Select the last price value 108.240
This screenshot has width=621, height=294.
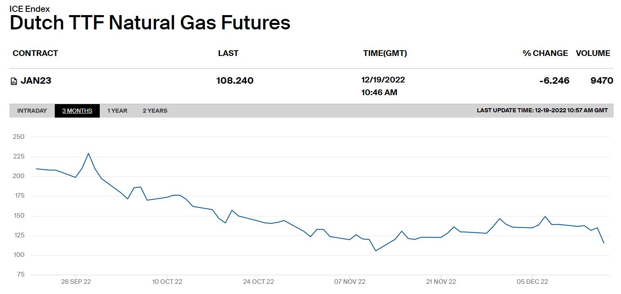(235, 81)
